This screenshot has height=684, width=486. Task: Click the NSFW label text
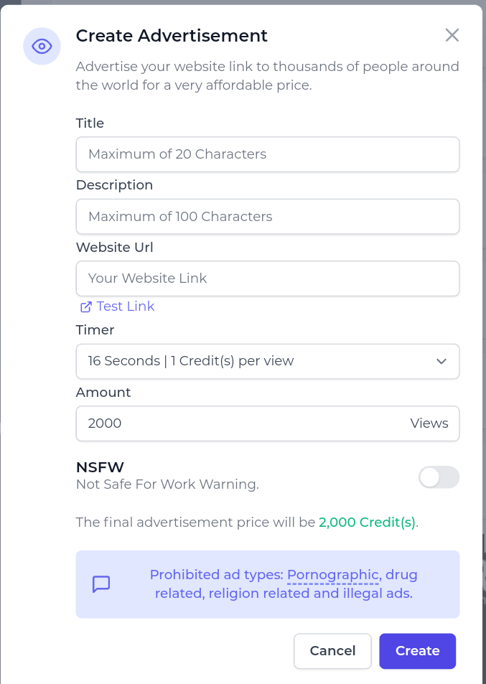(101, 467)
